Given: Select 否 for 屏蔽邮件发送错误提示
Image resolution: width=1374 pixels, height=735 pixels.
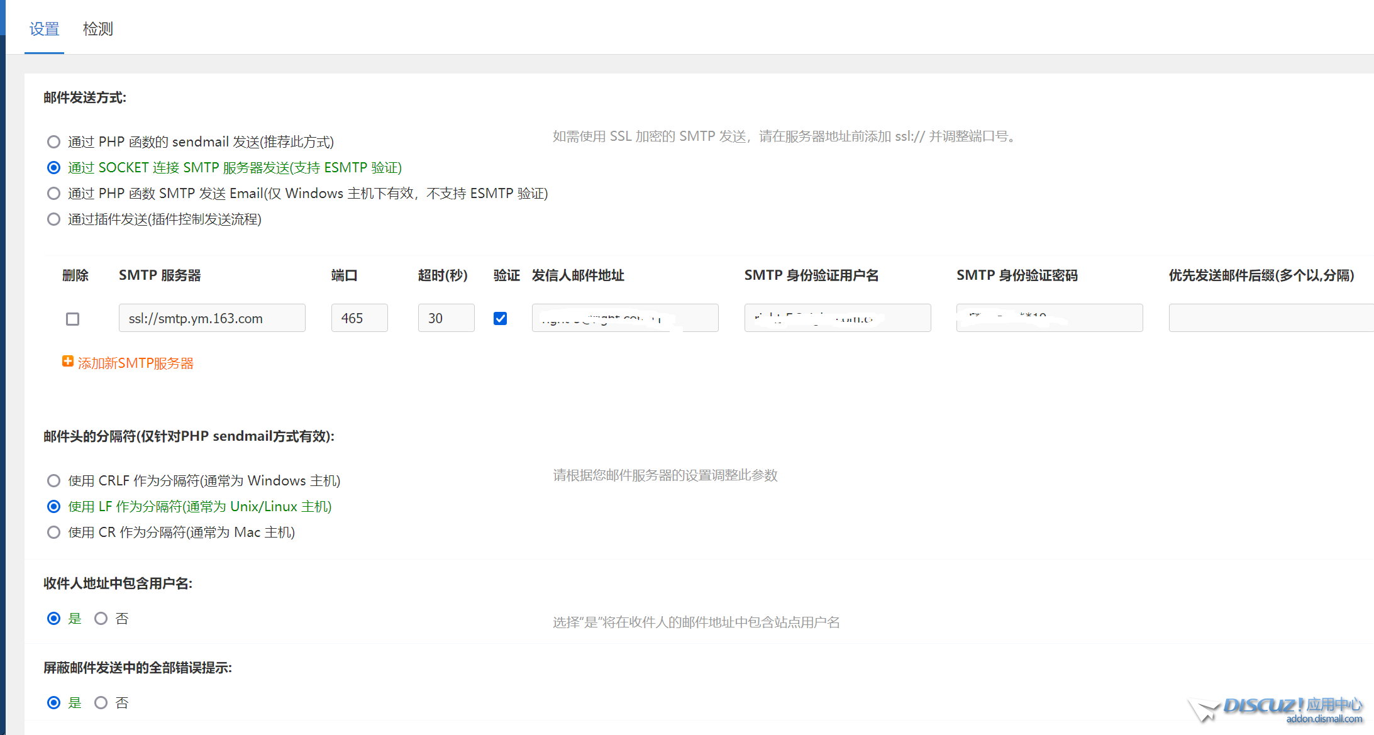Looking at the screenshot, I should (101, 702).
